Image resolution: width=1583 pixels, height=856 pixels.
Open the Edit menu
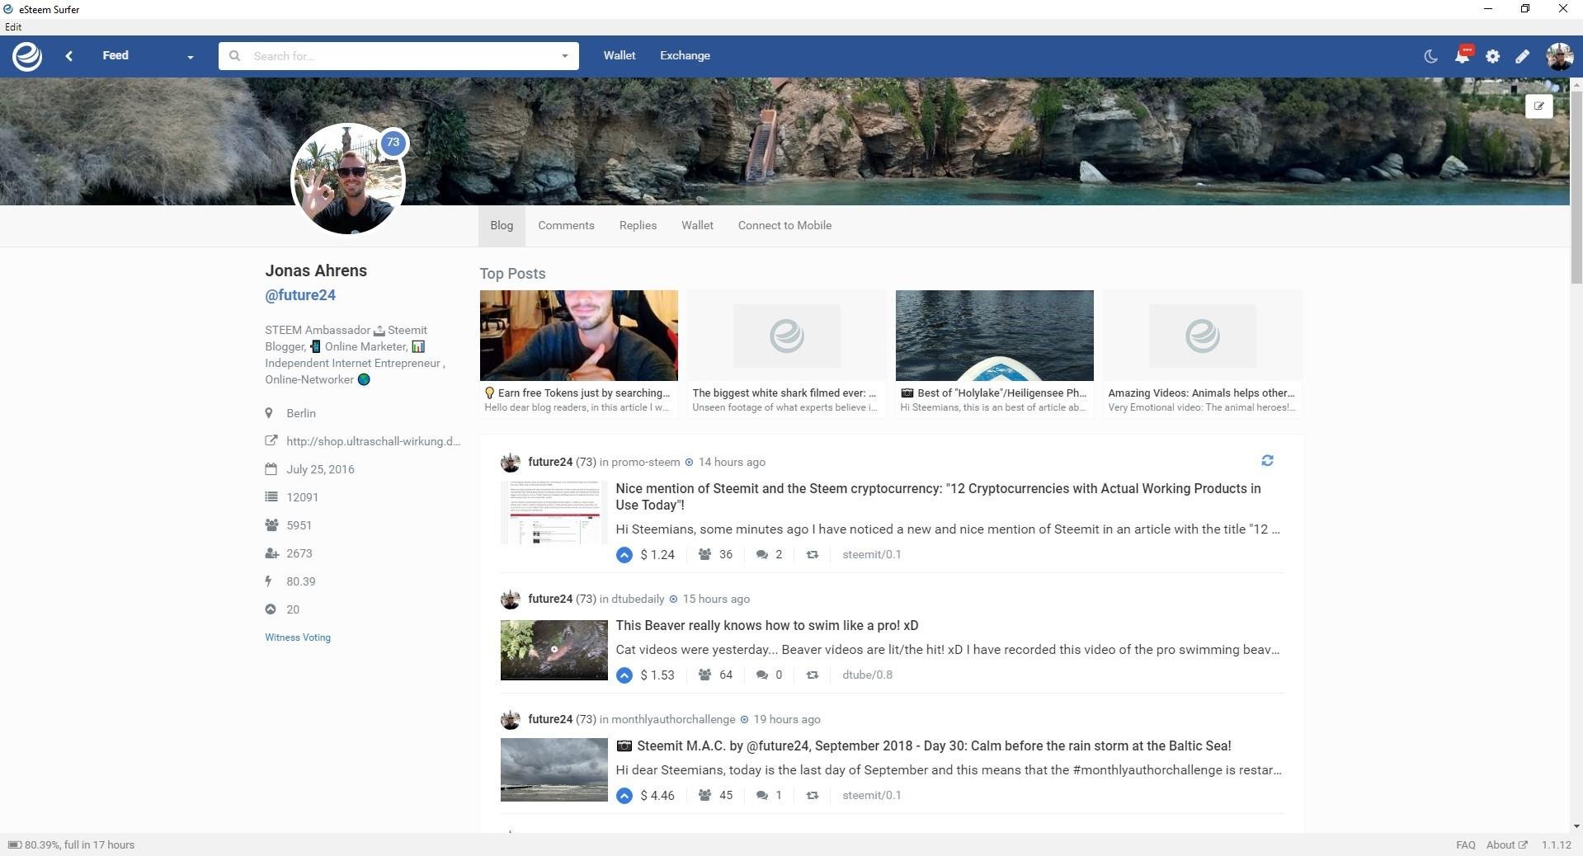[13, 26]
